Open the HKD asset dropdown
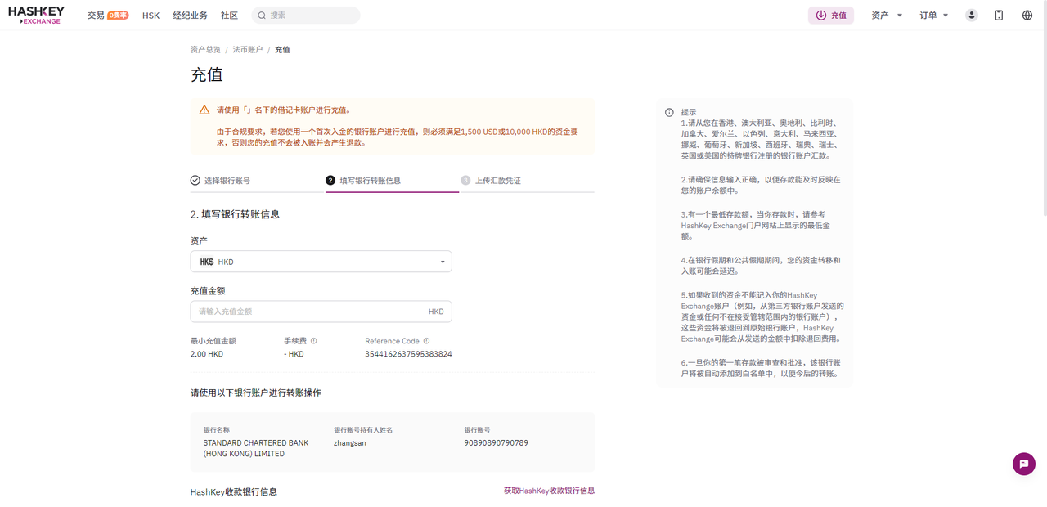 (321, 262)
